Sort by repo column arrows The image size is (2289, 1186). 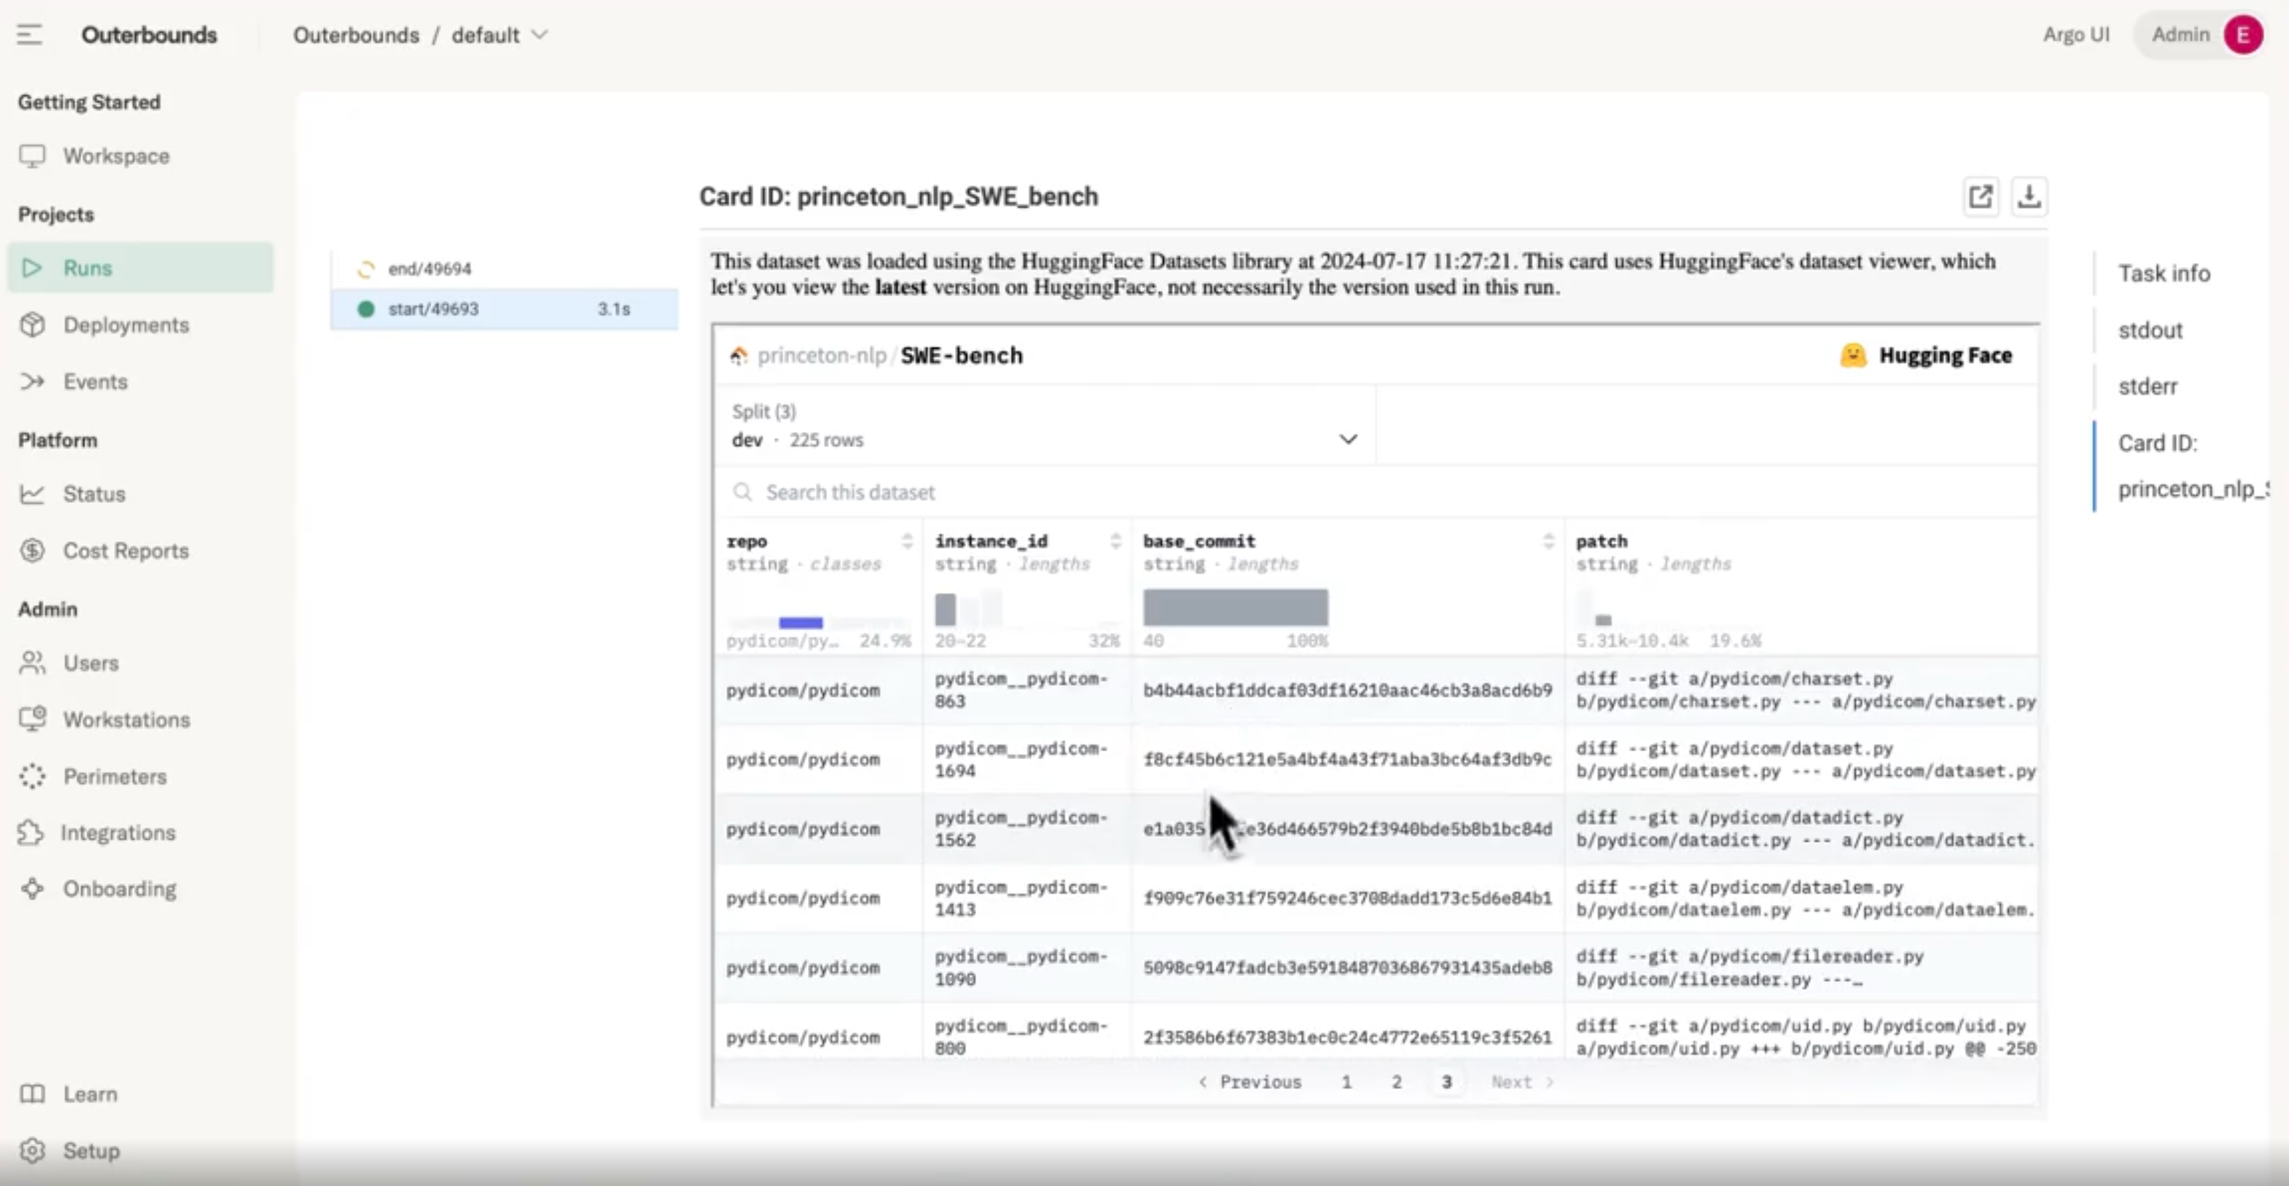click(907, 541)
